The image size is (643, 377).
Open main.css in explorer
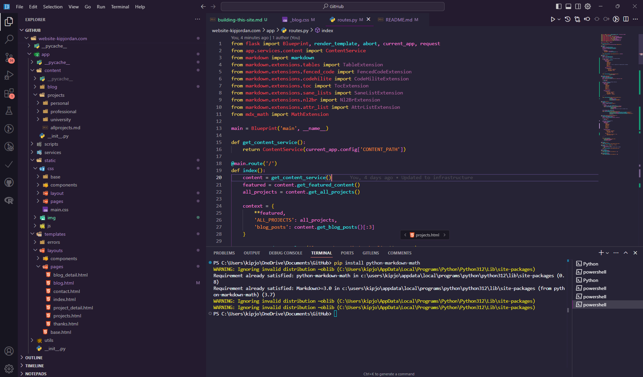pyautogui.click(x=112, y=210)
